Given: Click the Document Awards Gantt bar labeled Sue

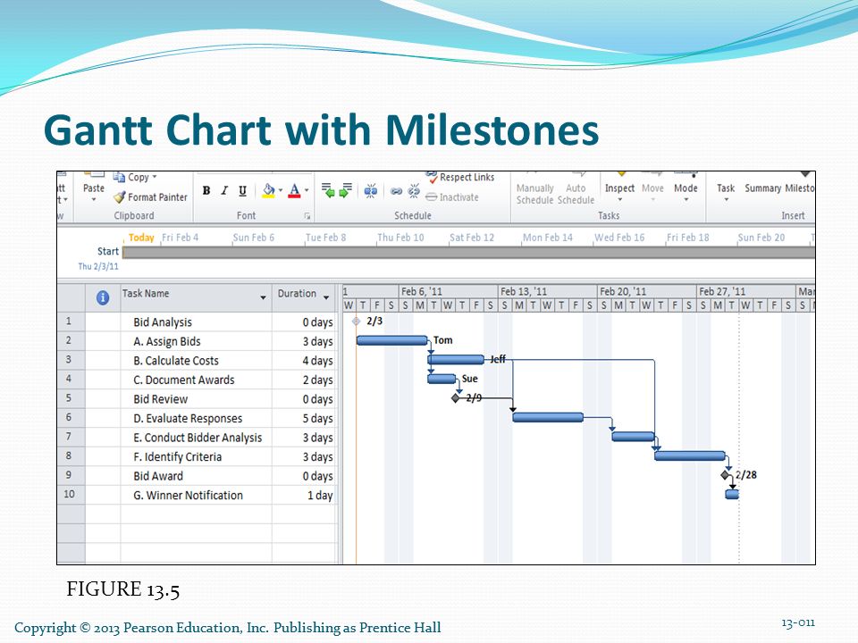Looking at the screenshot, I should coord(442,379).
